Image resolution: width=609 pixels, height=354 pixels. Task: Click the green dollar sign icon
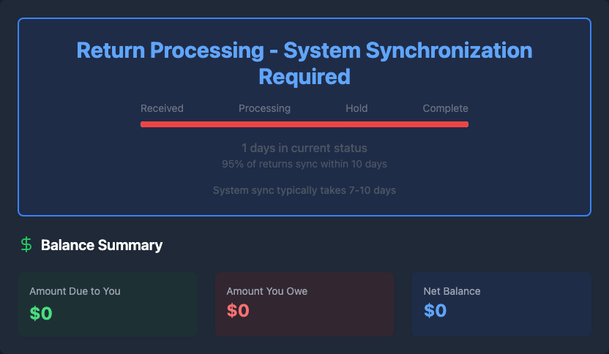click(26, 245)
